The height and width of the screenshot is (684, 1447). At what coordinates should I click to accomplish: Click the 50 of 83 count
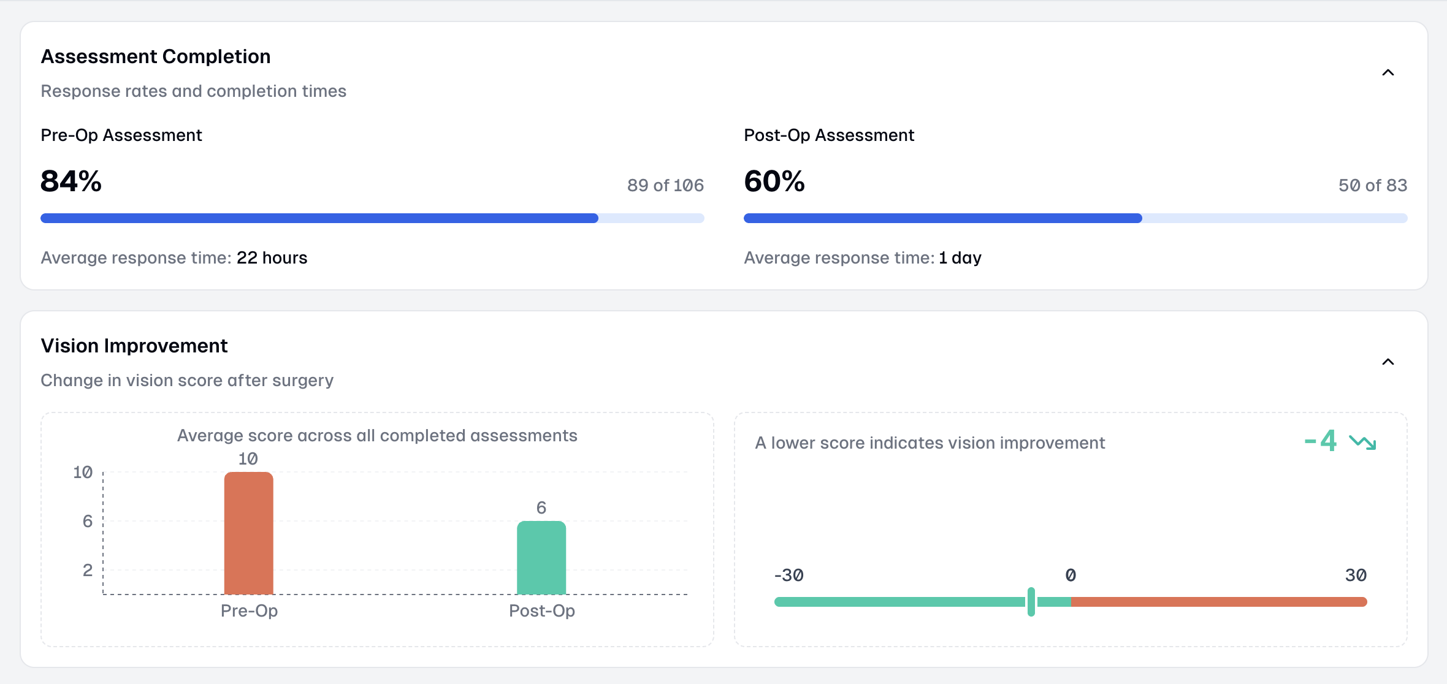click(1372, 185)
